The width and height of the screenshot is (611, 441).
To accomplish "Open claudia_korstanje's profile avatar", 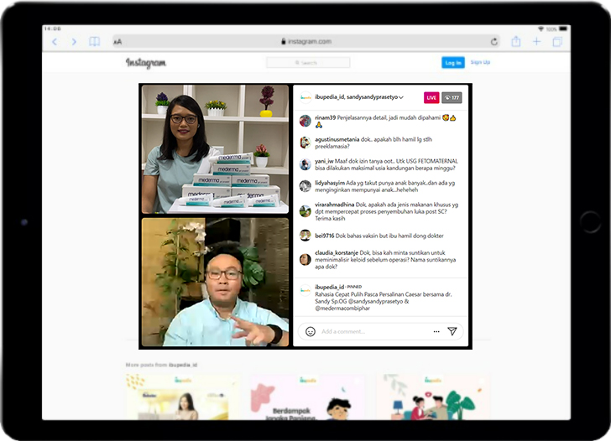I will [x=305, y=259].
